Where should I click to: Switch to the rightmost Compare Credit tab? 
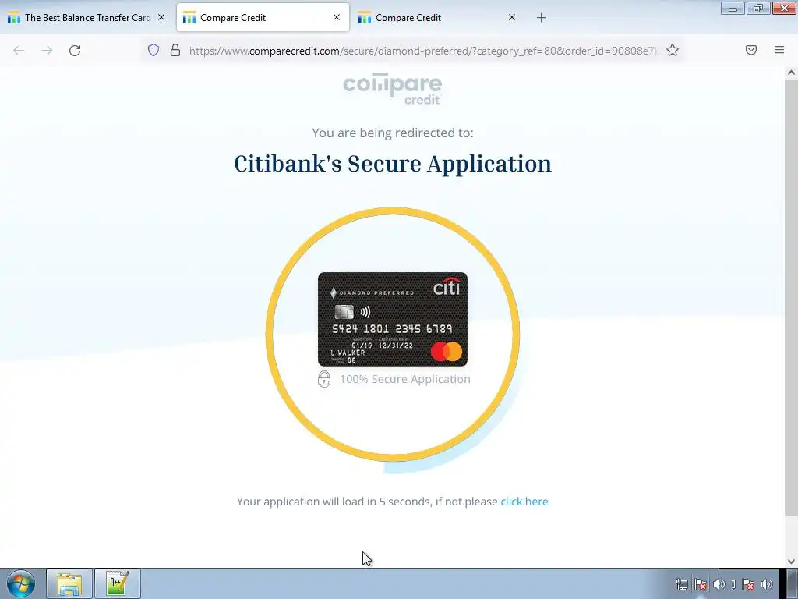(x=438, y=18)
